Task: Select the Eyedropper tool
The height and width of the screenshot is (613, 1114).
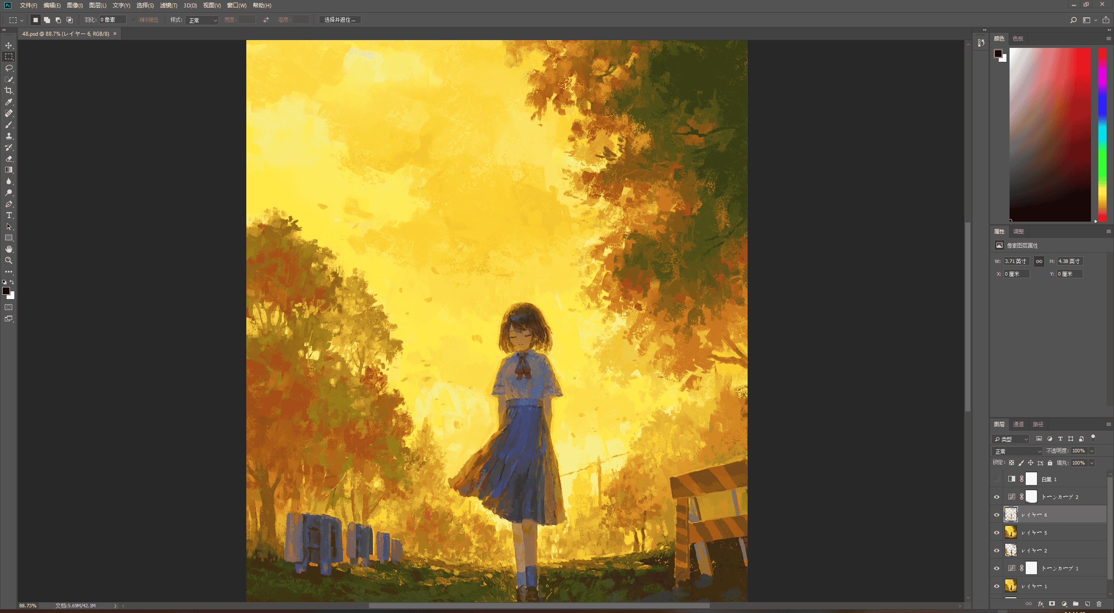Action: [x=9, y=102]
